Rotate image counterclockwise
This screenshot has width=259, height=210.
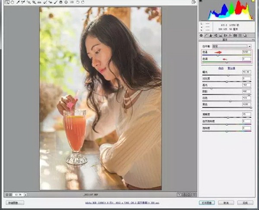click(77, 3)
